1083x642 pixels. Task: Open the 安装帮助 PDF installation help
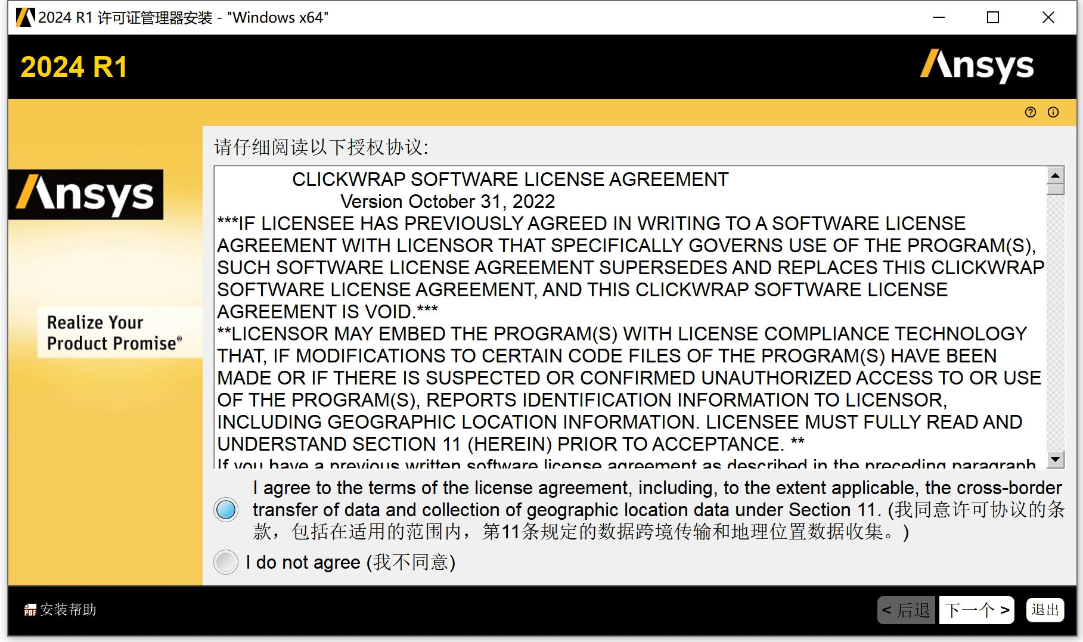[x=60, y=610]
